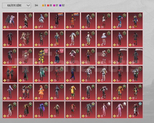Screen dimensions: 154x123
Task: Select the badge 4 purple-haired outfit costing 20
Action: coord(10,92)
